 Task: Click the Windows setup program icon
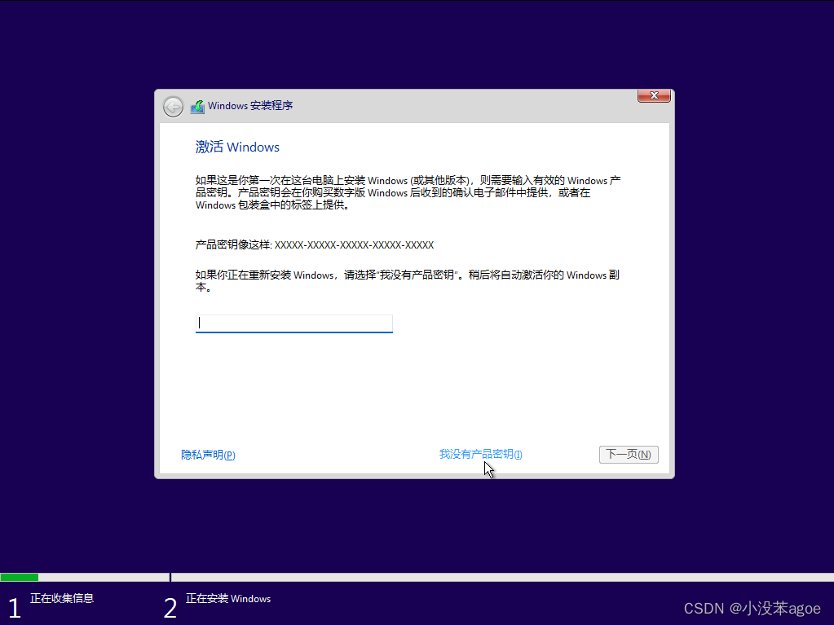197,106
